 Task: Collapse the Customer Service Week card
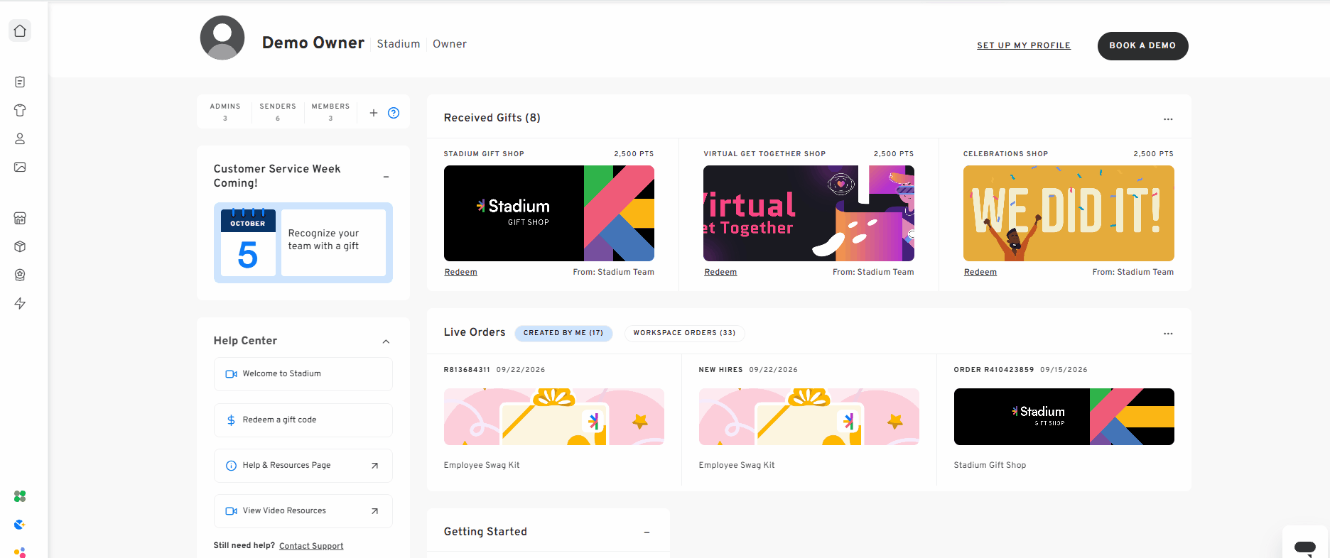pyautogui.click(x=386, y=177)
